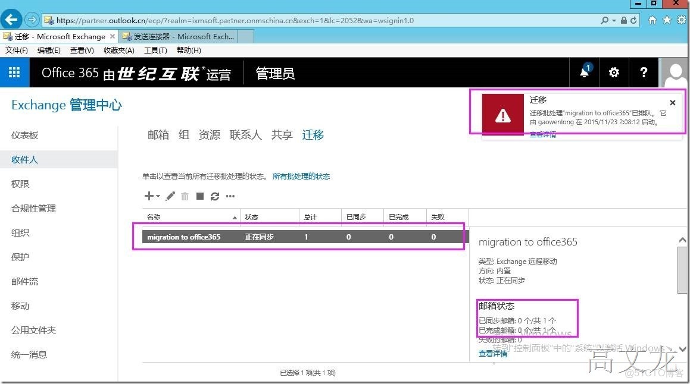Open the Office 365 settings gear
This screenshot has height=384, width=690.
[x=614, y=72]
